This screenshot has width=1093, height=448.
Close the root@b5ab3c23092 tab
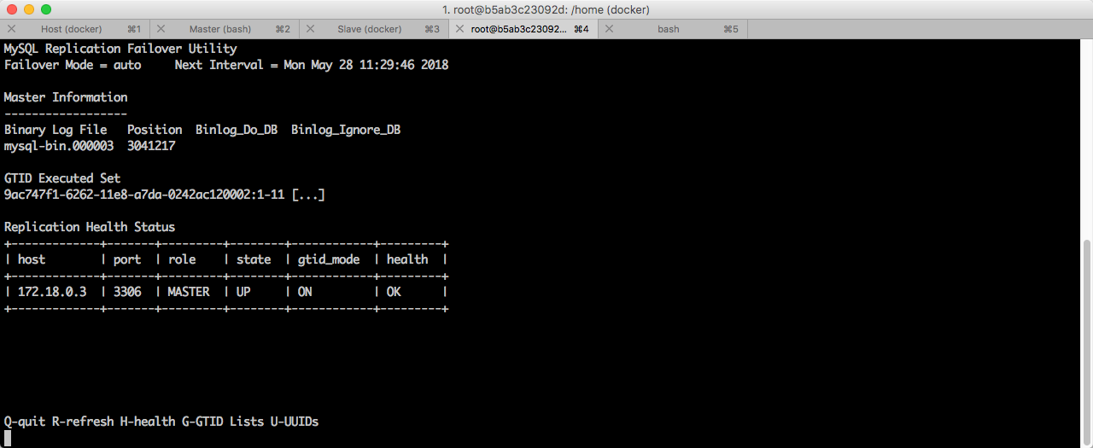pos(459,29)
